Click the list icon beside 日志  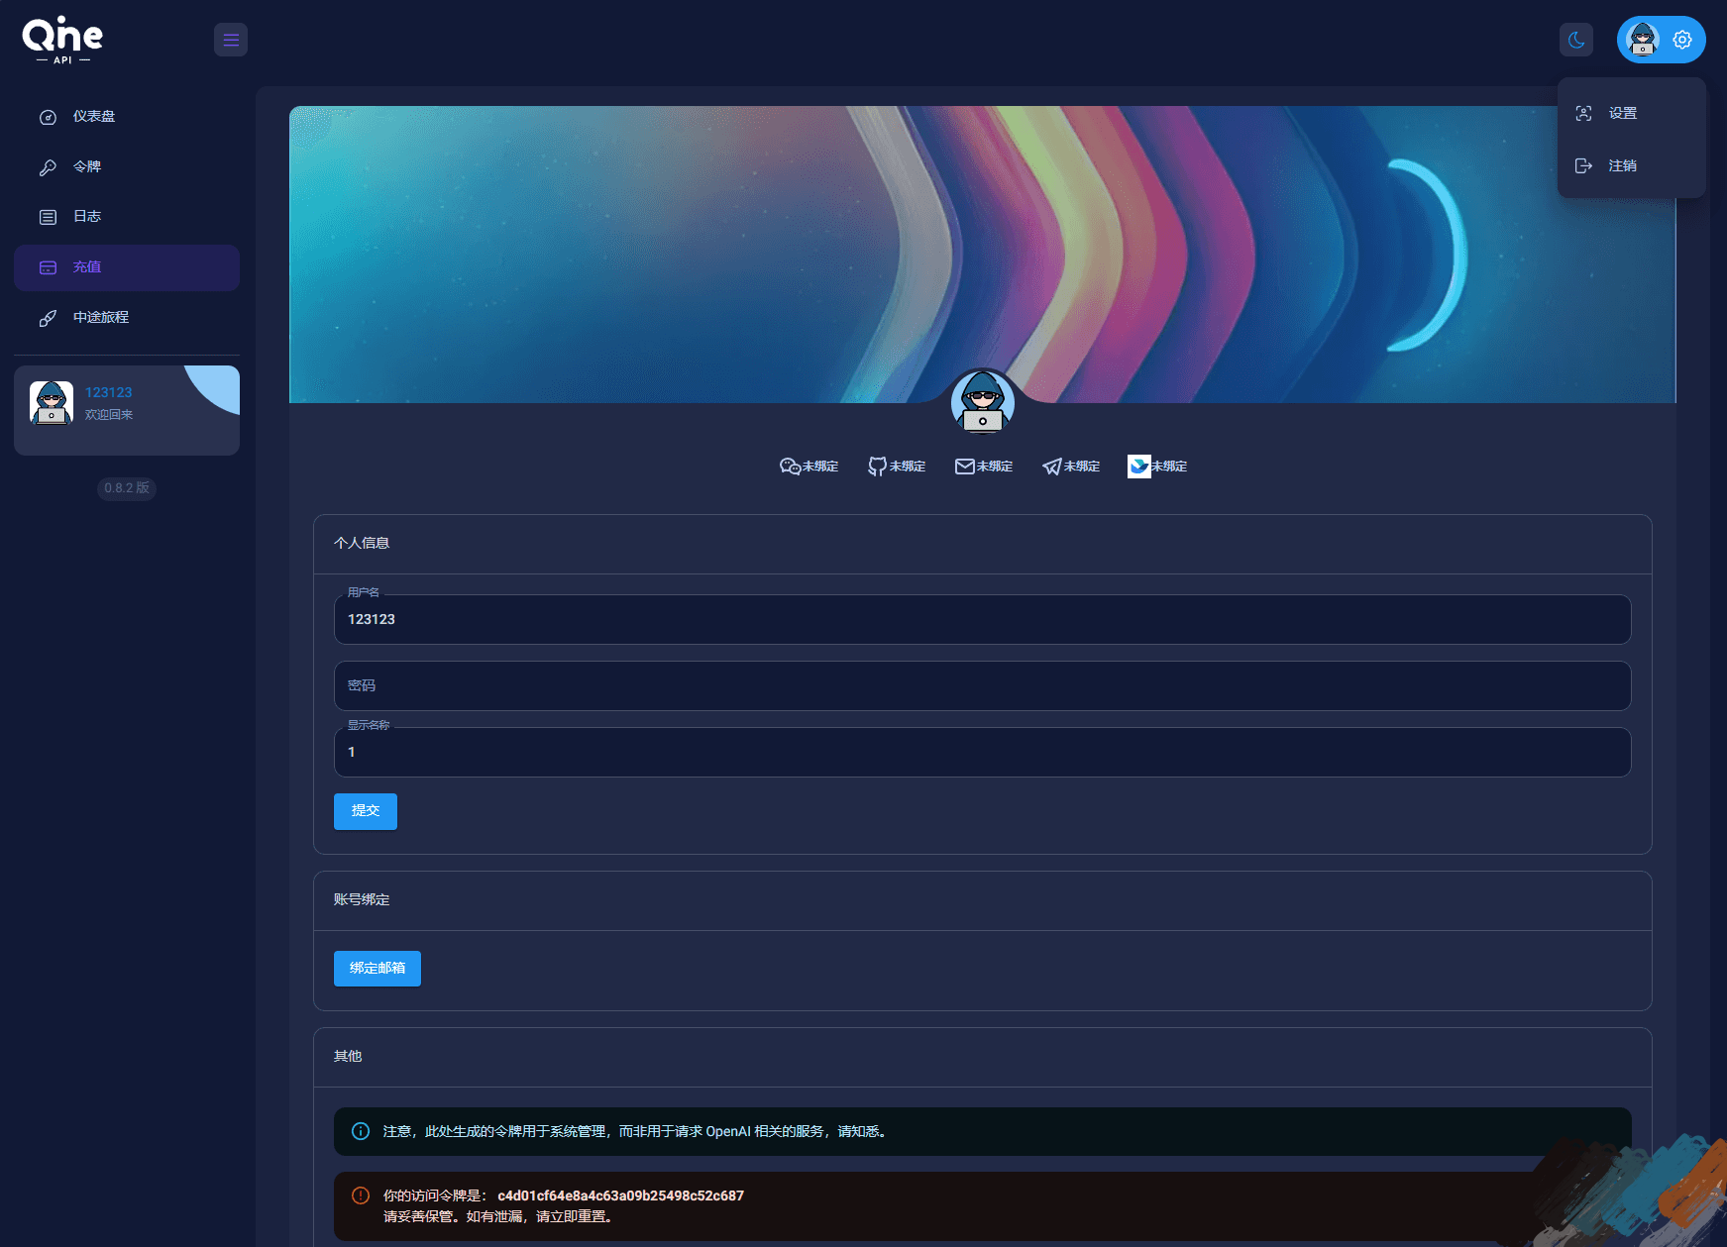coord(48,217)
